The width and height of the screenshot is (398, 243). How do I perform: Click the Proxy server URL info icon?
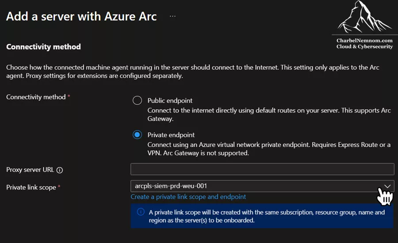pyautogui.click(x=60, y=170)
